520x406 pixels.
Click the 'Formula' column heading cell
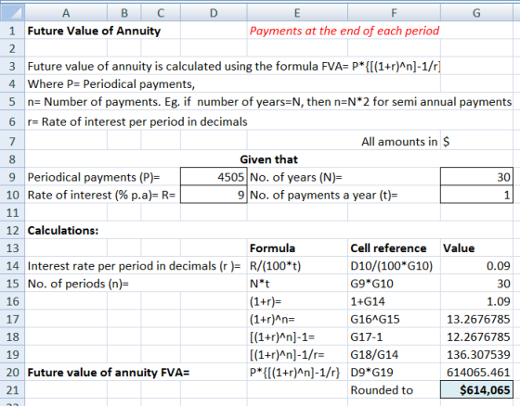(297, 248)
